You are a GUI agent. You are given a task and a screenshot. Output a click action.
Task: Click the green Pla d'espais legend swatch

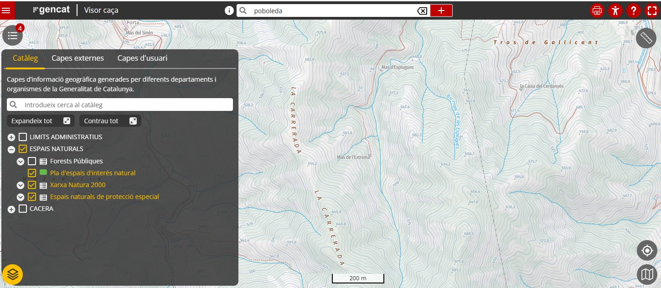coord(44,173)
